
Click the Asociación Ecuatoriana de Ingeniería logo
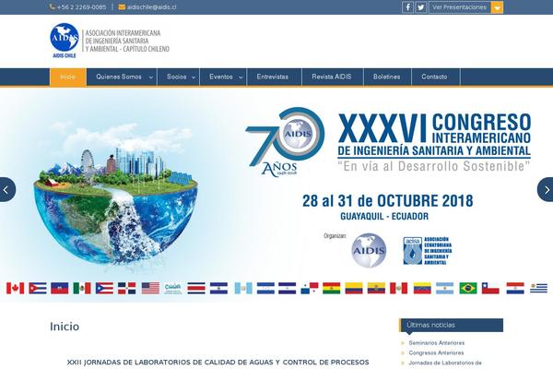(x=428, y=250)
